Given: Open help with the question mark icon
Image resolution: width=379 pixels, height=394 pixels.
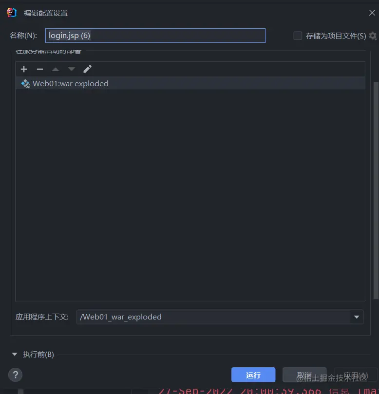Looking at the screenshot, I should click(15, 375).
